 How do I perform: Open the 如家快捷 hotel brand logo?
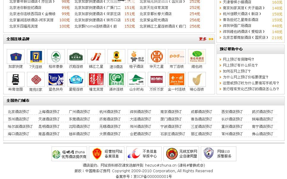tap(16, 56)
